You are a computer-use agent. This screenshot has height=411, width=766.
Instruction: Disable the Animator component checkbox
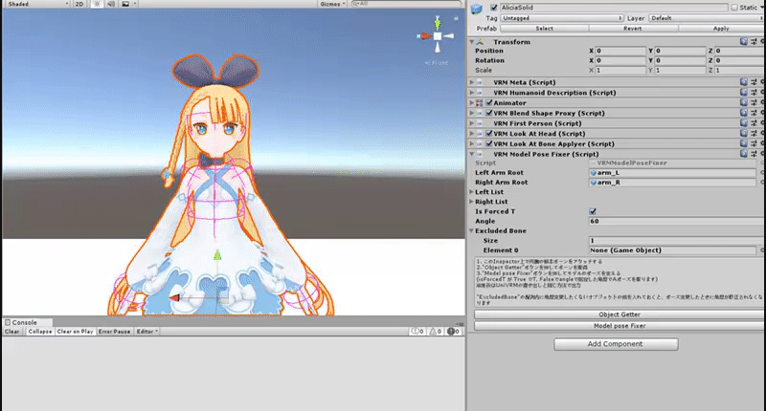pyautogui.click(x=489, y=103)
